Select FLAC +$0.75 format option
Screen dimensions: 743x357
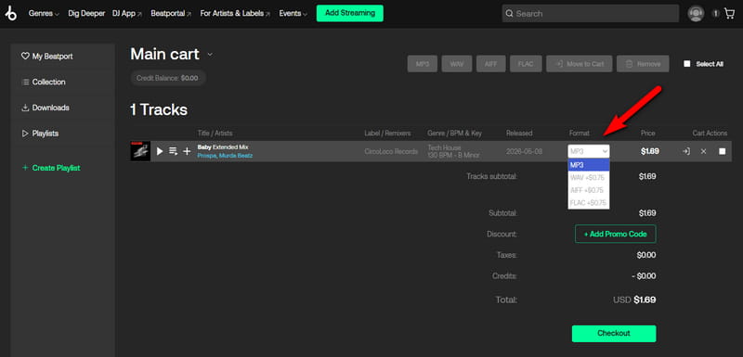pos(589,203)
